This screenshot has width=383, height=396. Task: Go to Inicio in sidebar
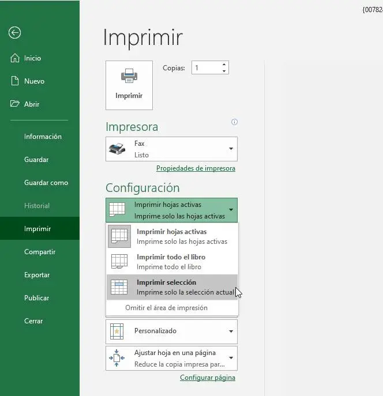pos(40,58)
